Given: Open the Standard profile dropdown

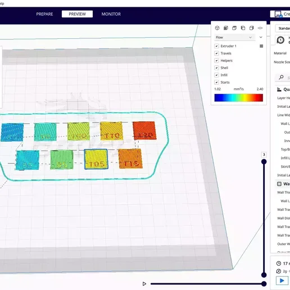Looking at the screenshot, I should 283,28.
